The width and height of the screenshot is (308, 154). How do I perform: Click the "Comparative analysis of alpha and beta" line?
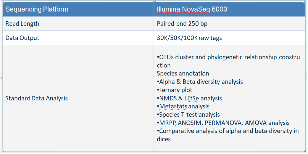coord(228,131)
